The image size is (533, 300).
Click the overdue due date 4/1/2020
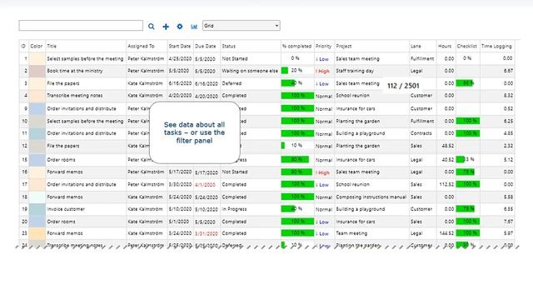coord(205,185)
